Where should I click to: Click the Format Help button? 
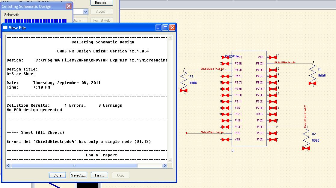pyautogui.click(x=102, y=20)
